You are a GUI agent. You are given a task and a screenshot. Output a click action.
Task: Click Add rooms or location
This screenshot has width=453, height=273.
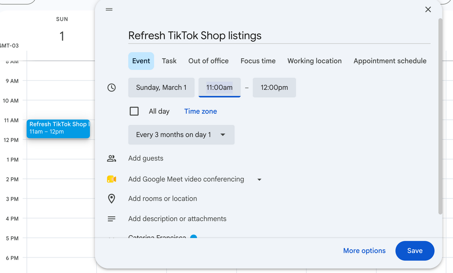click(x=163, y=199)
